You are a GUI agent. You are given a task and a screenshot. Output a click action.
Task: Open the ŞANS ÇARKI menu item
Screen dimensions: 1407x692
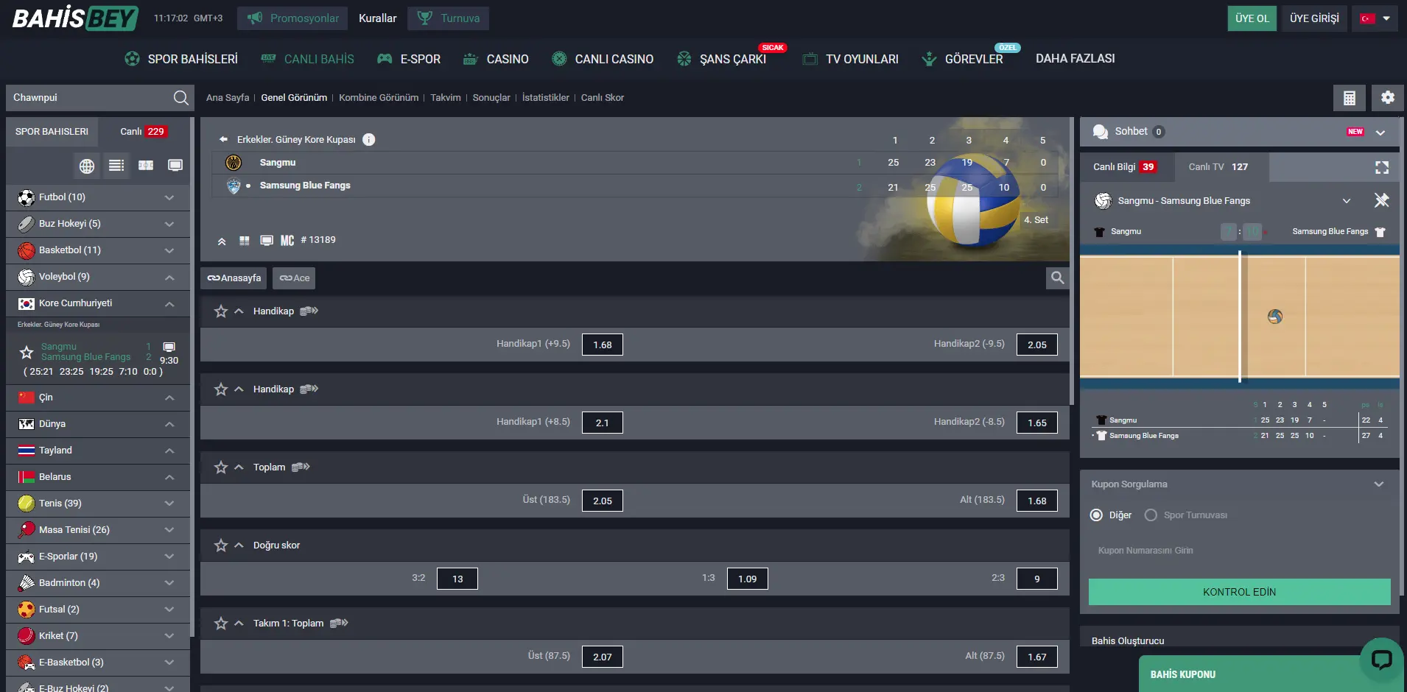[x=721, y=59]
